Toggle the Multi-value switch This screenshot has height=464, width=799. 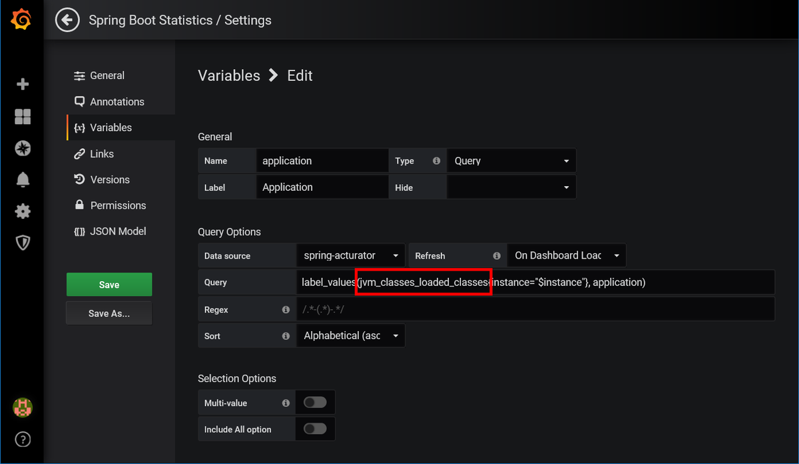[315, 402]
